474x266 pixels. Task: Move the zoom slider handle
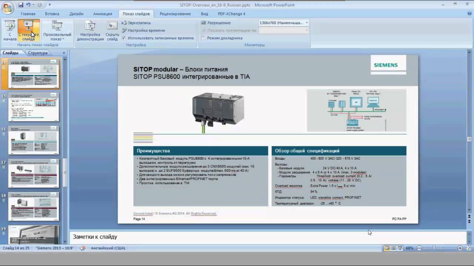click(434, 248)
